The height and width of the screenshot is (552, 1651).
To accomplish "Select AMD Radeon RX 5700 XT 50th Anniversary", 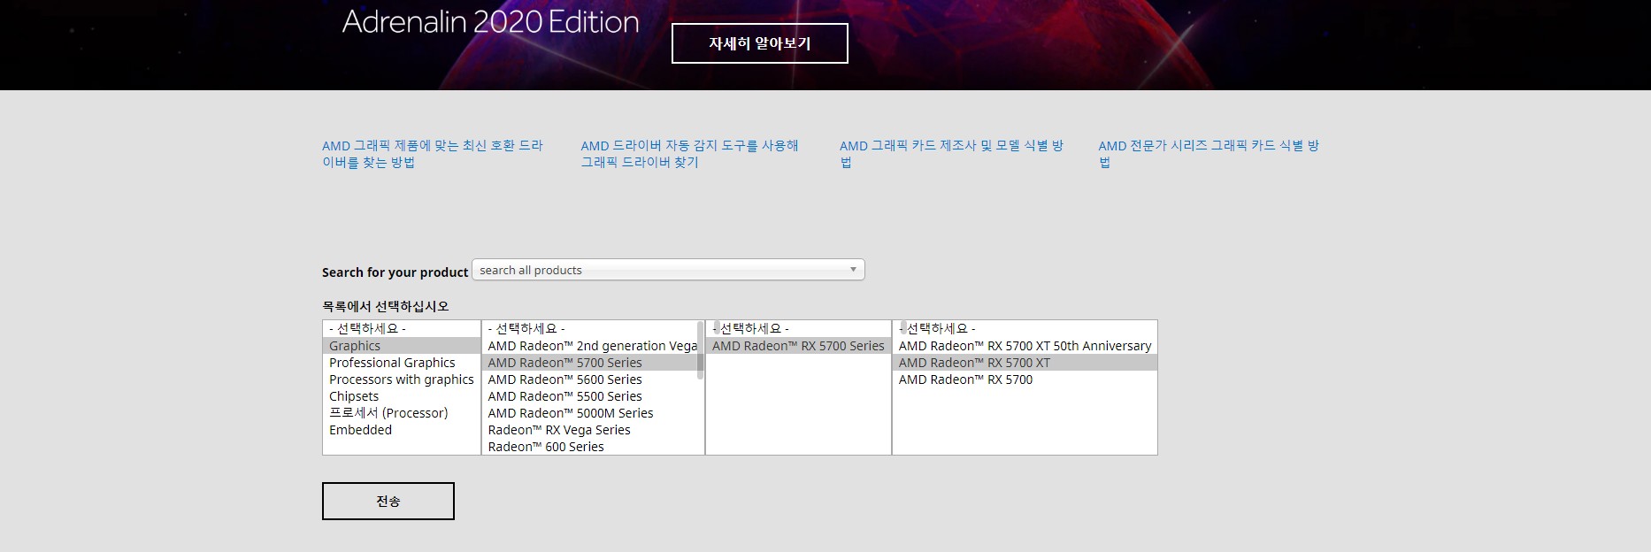I will [1025, 346].
